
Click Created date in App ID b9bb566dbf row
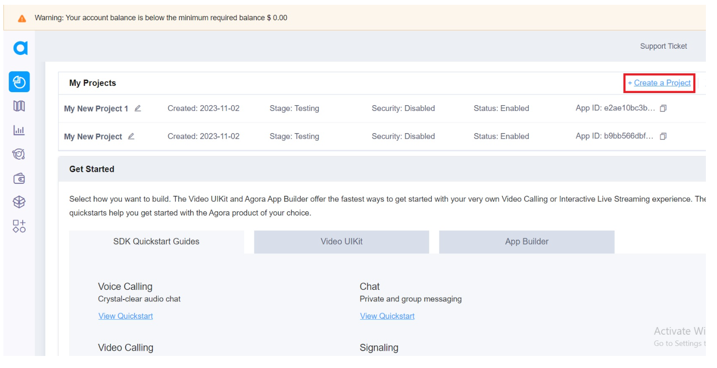click(204, 136)
